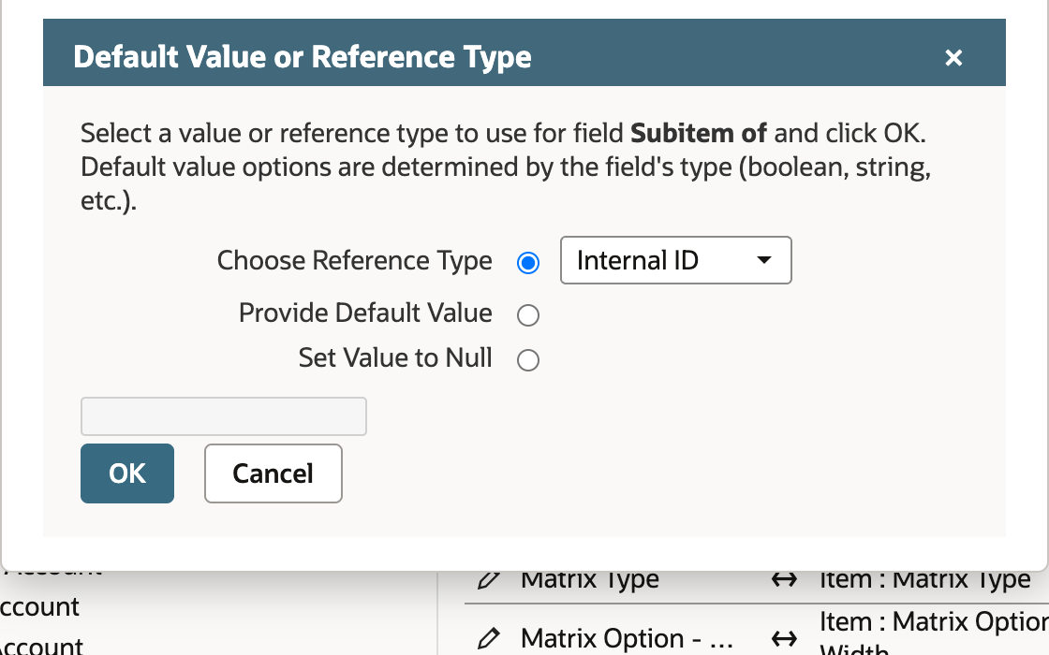1049x655 pixels.
Task: Select the Matrix Option - ... field text
Action: tap(627, 638)
